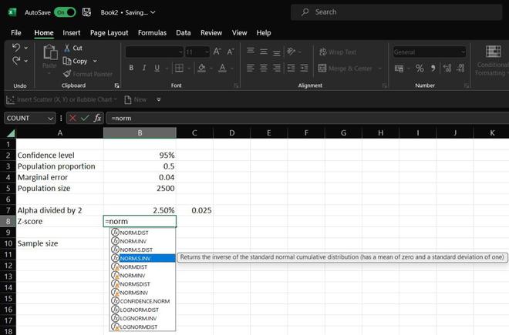Click the Undo arrow icon

click(x=16, y=48)
